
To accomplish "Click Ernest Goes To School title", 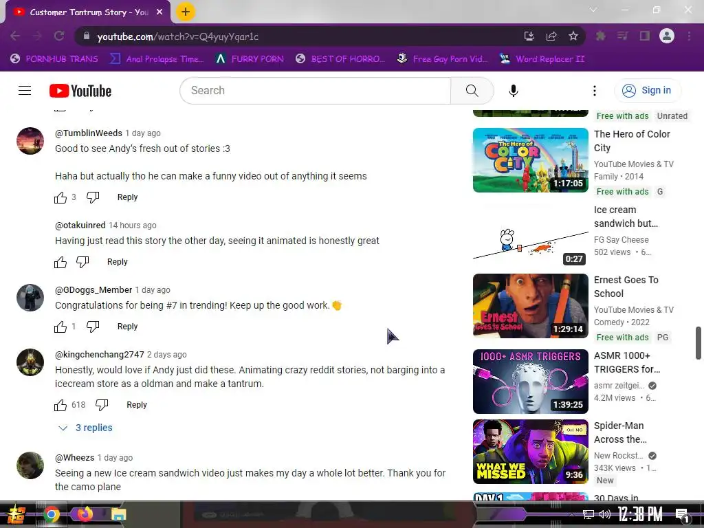I will pyautogui.click(x=626, y=287).
